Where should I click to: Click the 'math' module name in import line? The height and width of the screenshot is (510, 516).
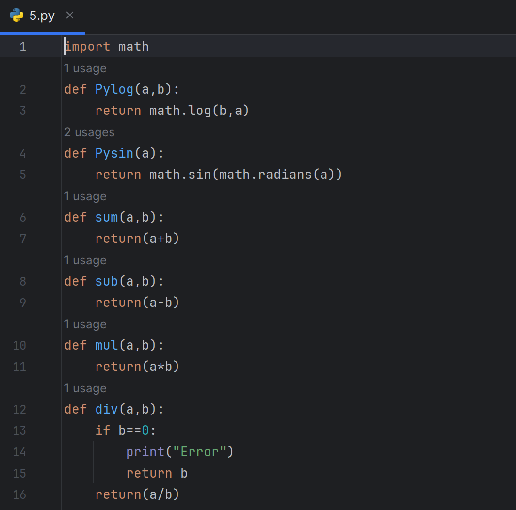[134, 47]
